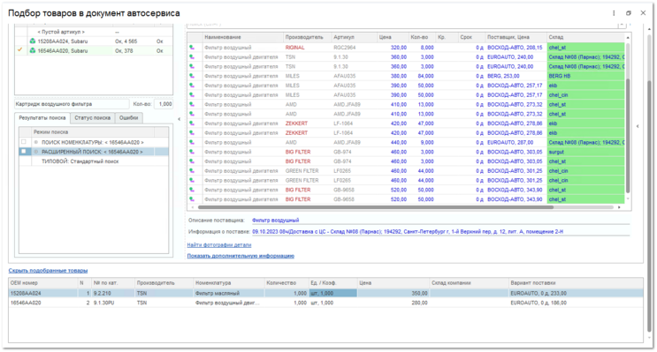Click the OEM номер column header

coord(43,283)
